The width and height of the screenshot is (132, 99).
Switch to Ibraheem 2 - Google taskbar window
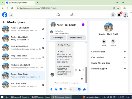20,97
